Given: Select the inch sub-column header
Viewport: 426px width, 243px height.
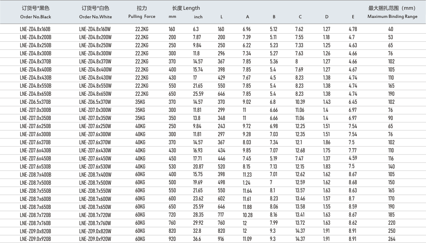Looking at the screenshot, I should pos(198,17).
